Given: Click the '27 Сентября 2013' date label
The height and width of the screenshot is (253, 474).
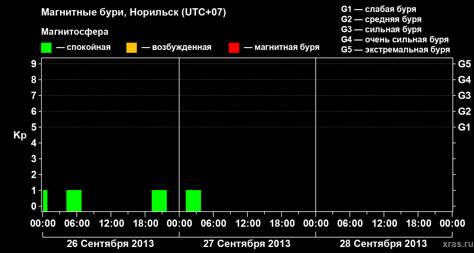Looking at the screenshot, I should coord(247,244).
